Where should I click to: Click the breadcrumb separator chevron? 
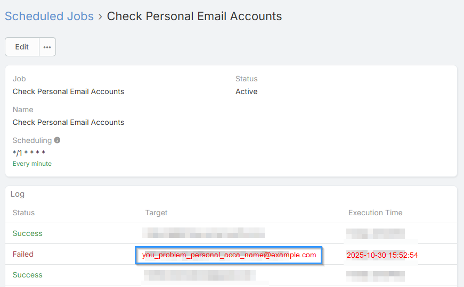[x=100, y=16]
